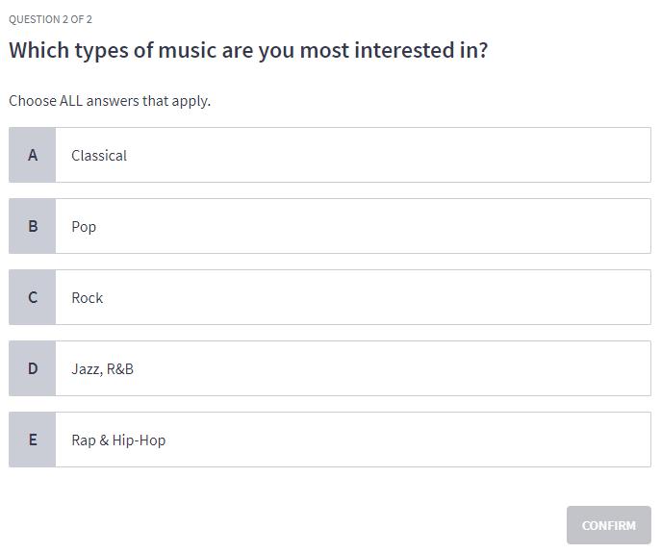The image size is (661, 553).
Task: Select the Classical answer option
Action: [x=352, y=155]
